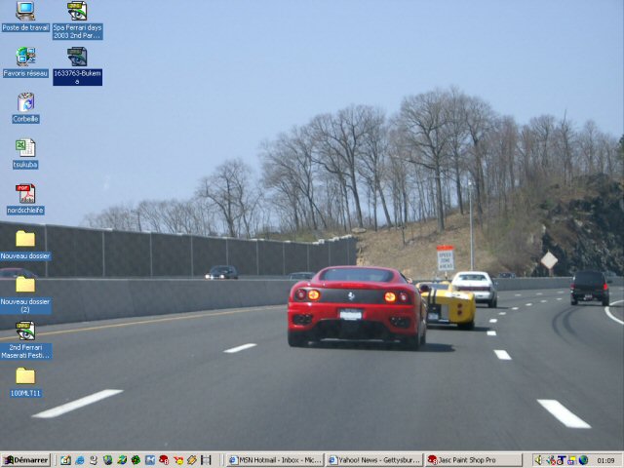Click the yellow smiley quick launch icon
Screen dimensions: 624x468
pyautogui.click(x=178, y=460)
